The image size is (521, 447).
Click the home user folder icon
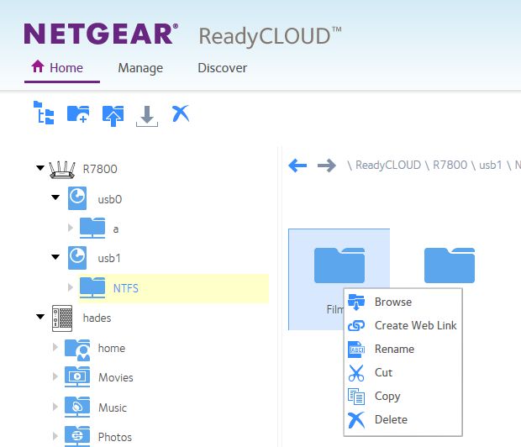(x=77, y=350)
